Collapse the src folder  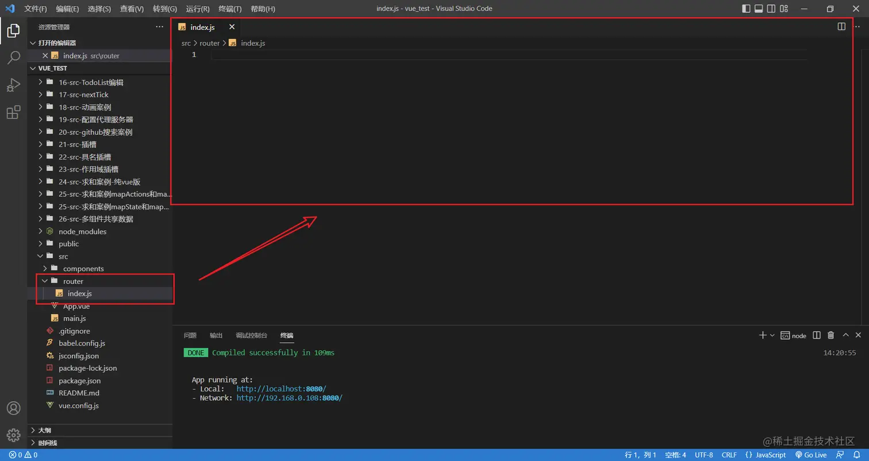[99, 257]
